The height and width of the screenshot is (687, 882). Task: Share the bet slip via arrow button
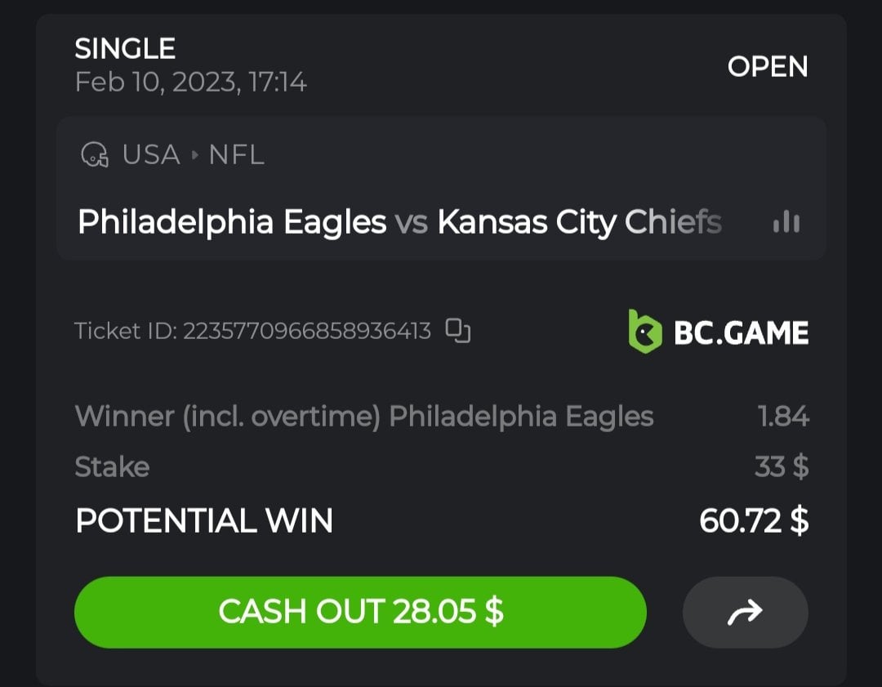click(x=745, y=612)
